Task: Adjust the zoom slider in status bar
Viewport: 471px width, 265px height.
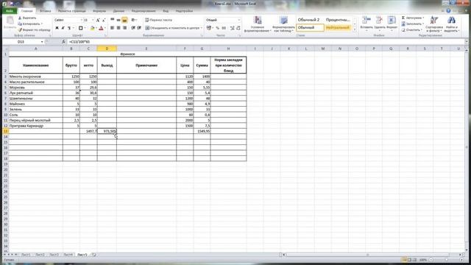Action: tap(446, 260)
